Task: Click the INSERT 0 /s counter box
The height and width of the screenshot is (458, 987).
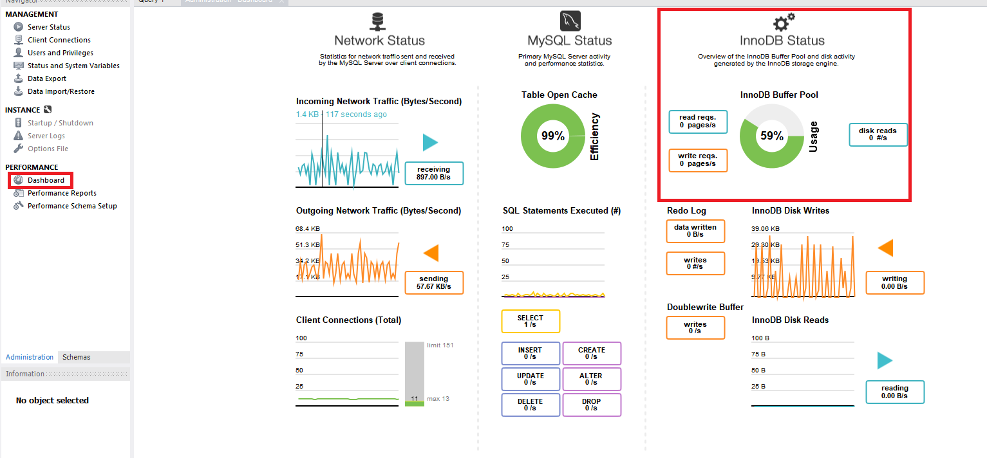Action: [531, 354]
